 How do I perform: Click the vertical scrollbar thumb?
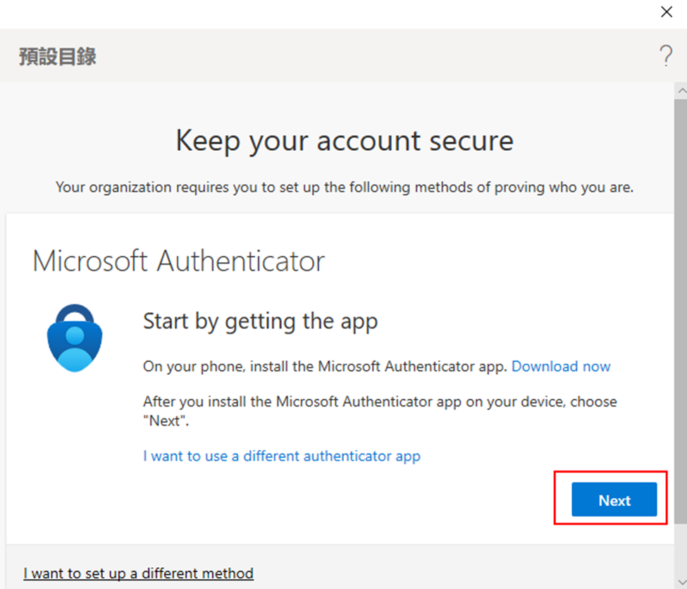[x=681, y=311]
